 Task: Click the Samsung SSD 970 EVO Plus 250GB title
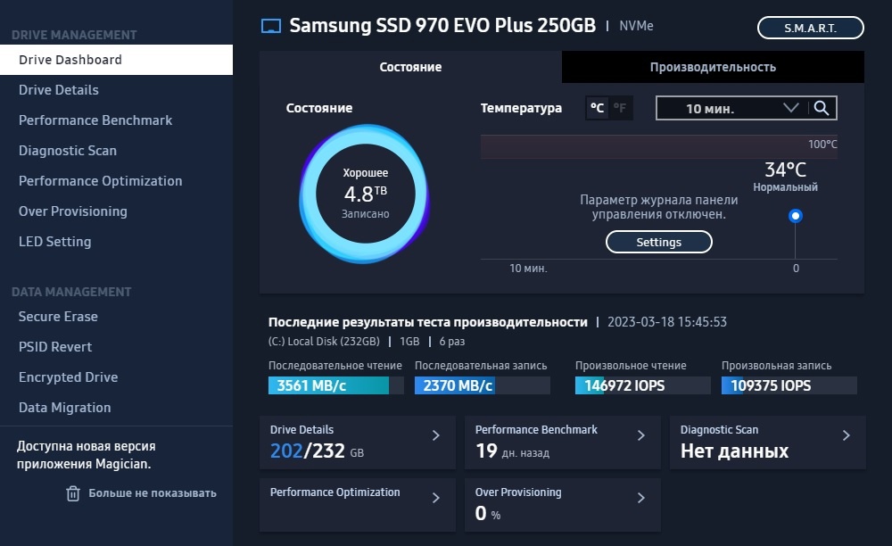442,26
